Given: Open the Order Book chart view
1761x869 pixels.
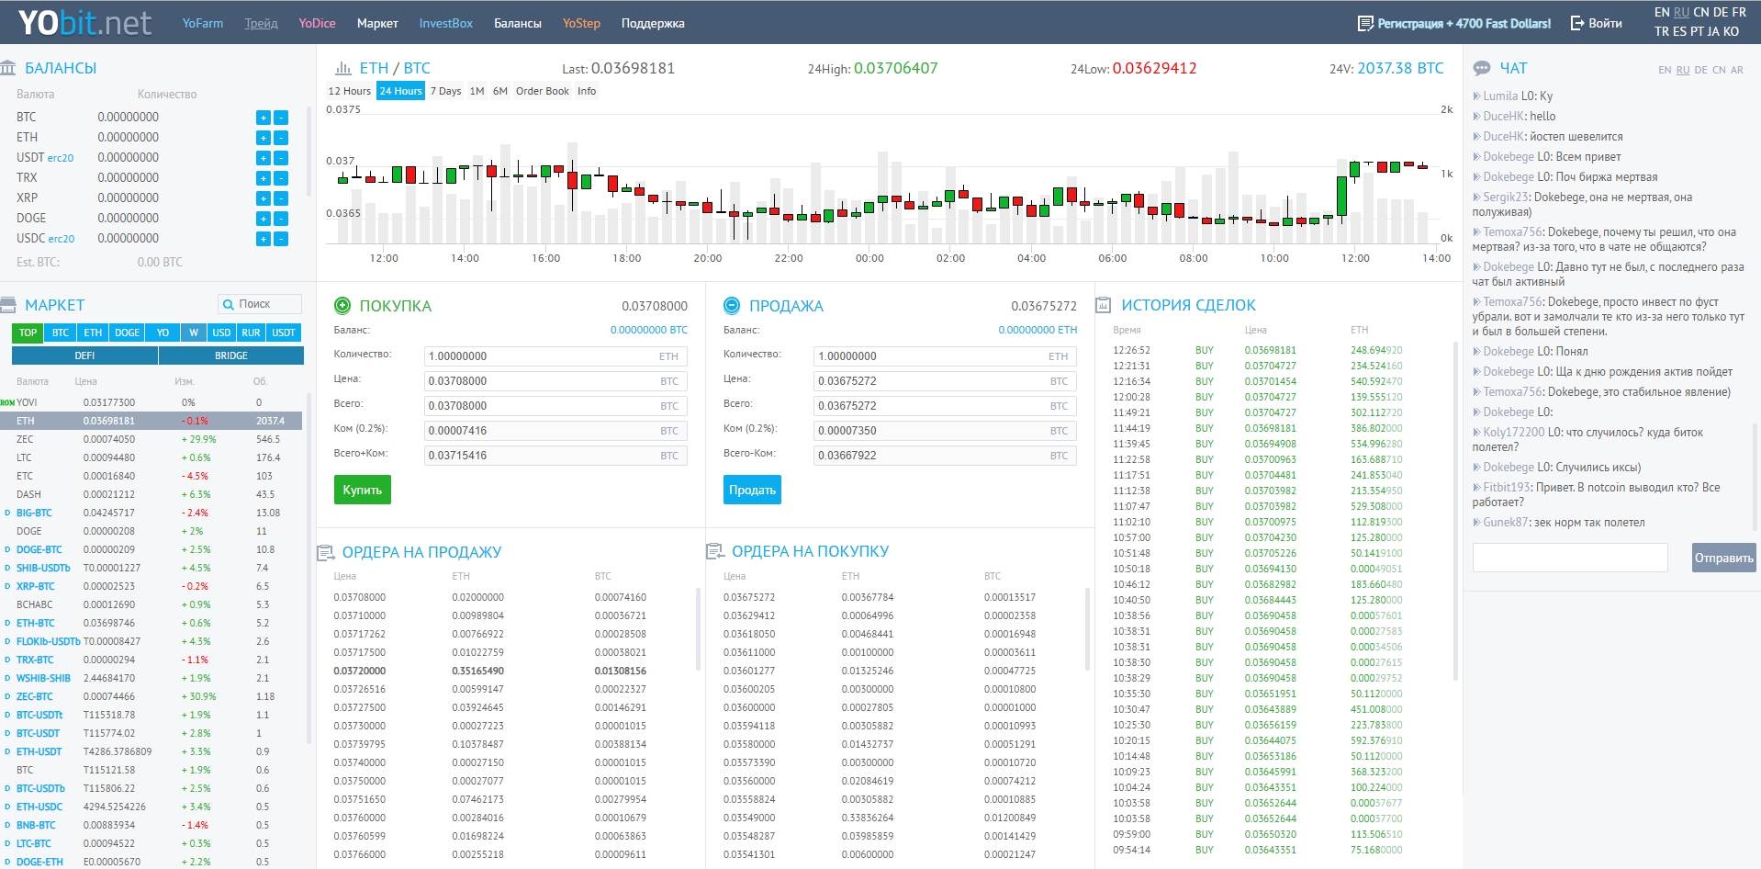Looking at the screenshot, I should coord(542,91).
